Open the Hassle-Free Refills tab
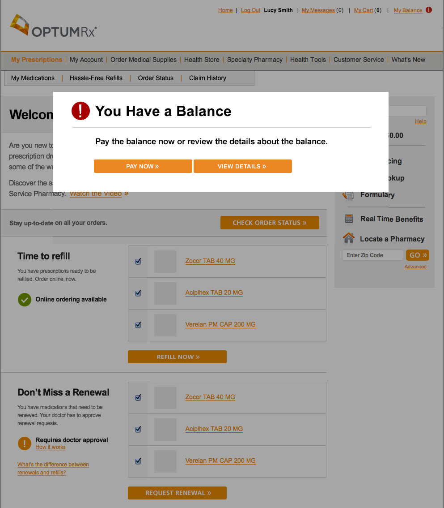The height and width of the screenshot is (508, 444). tap(96, 78)
